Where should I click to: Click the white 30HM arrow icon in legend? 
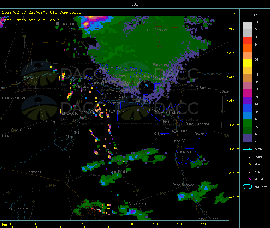[x=247, y=157]
